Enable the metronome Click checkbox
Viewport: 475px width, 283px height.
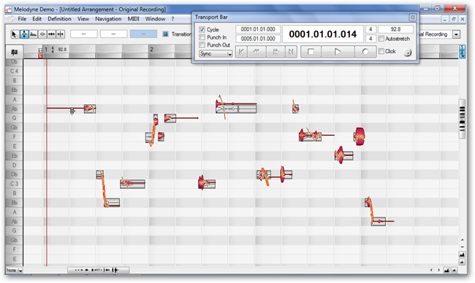tap(381, 51)
